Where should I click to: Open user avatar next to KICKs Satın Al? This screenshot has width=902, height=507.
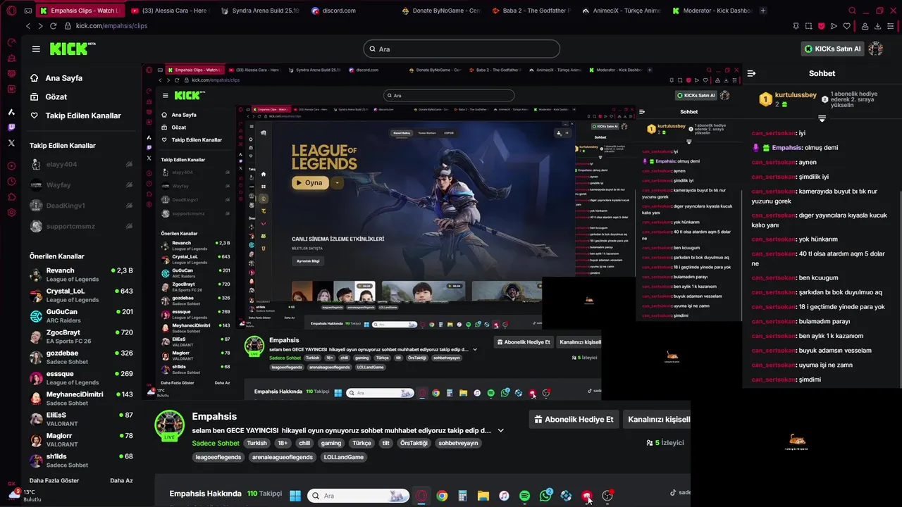click(876, 49)
